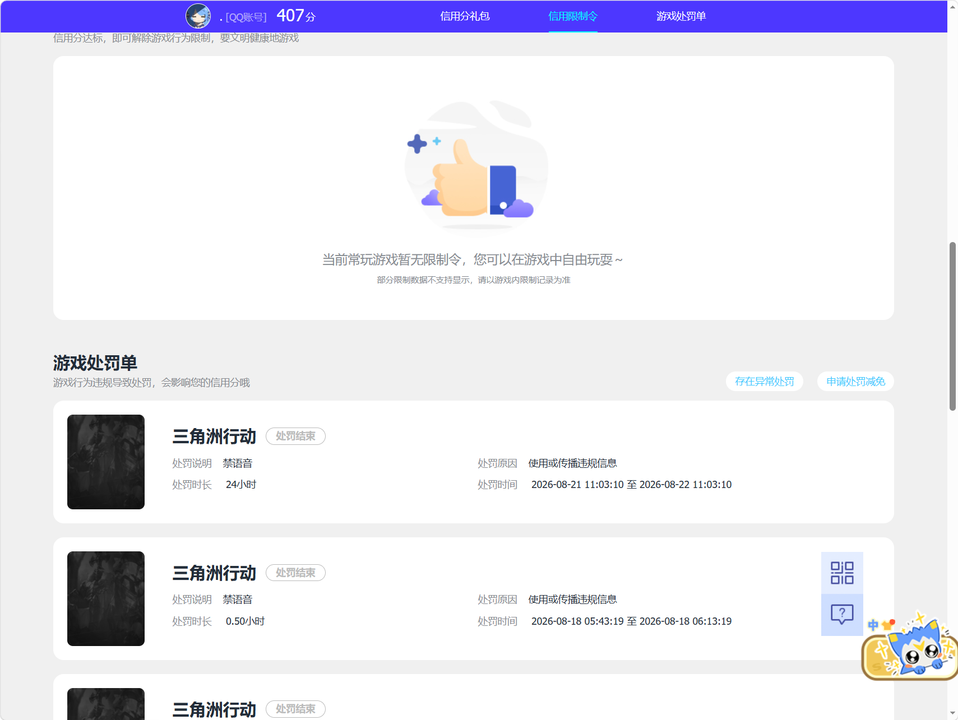Open thumbnail of the 24小时 penalty card
This screenshot has width=958, height=720.
106,462
